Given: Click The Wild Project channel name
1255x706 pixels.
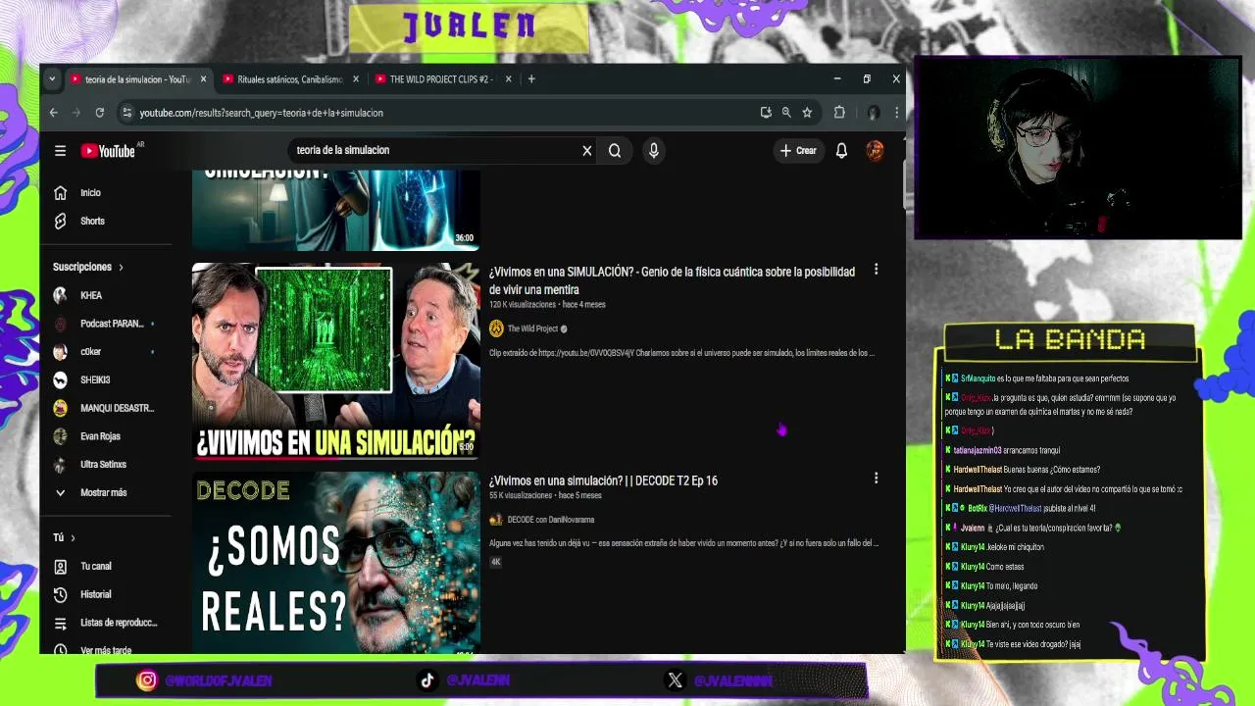Looking at the screenshot, I should coord(532,328).
